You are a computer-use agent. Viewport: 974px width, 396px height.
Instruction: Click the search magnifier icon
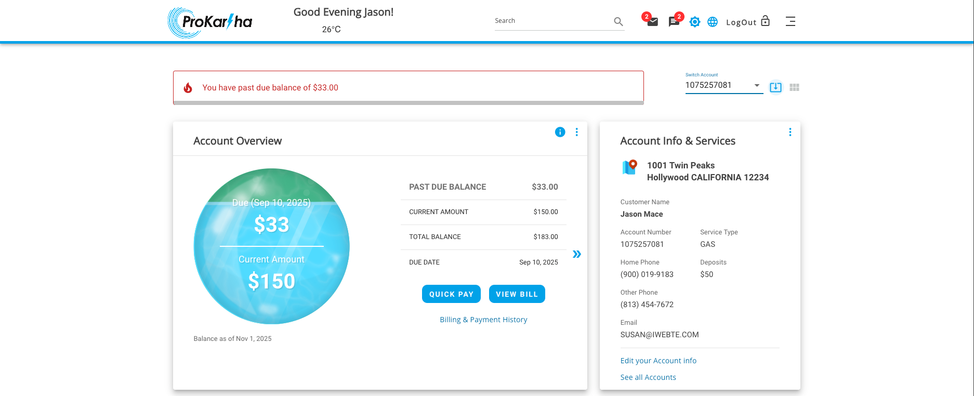(618, 21)
